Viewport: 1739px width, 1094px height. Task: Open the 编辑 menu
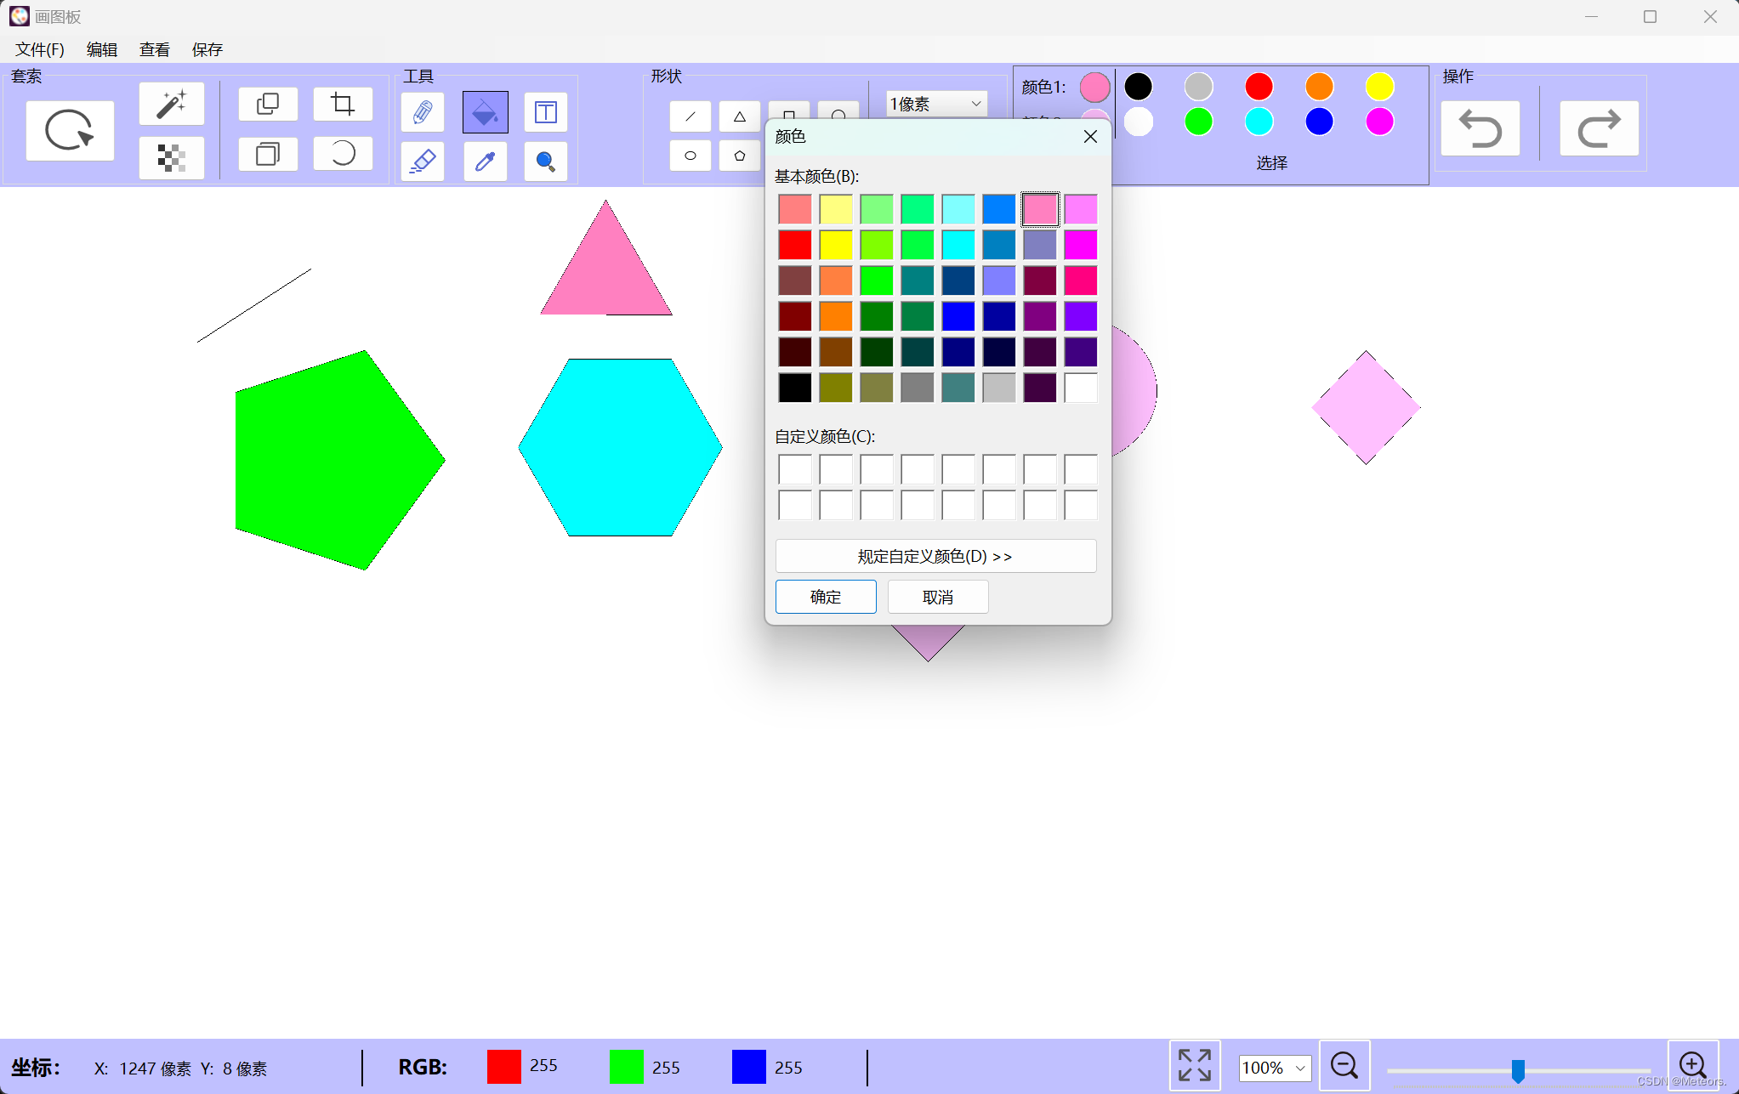102,49
